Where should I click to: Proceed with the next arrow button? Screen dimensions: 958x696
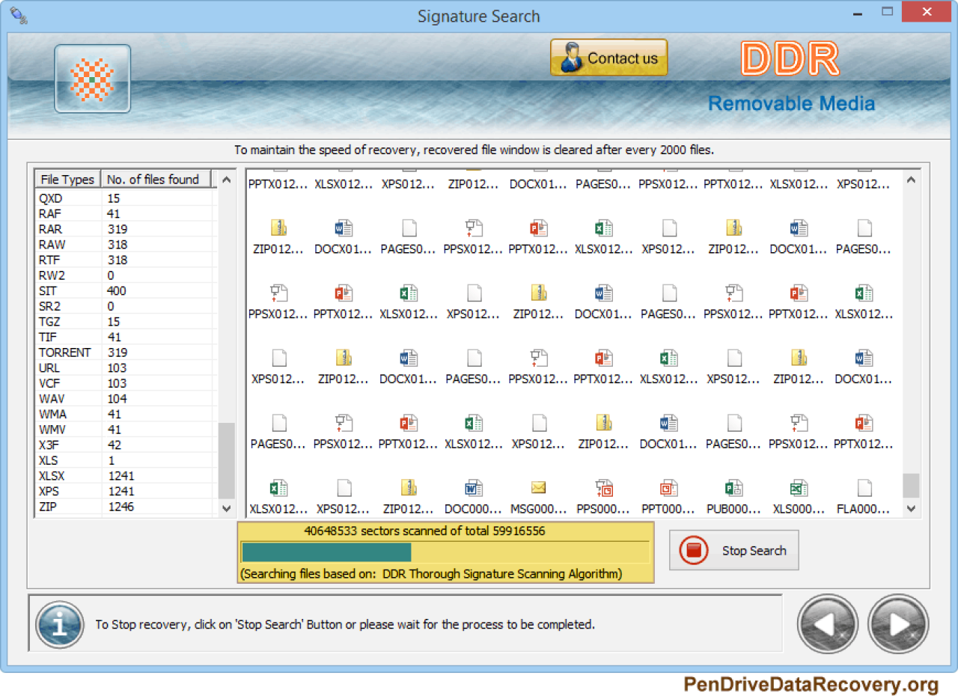coord(898,624)
